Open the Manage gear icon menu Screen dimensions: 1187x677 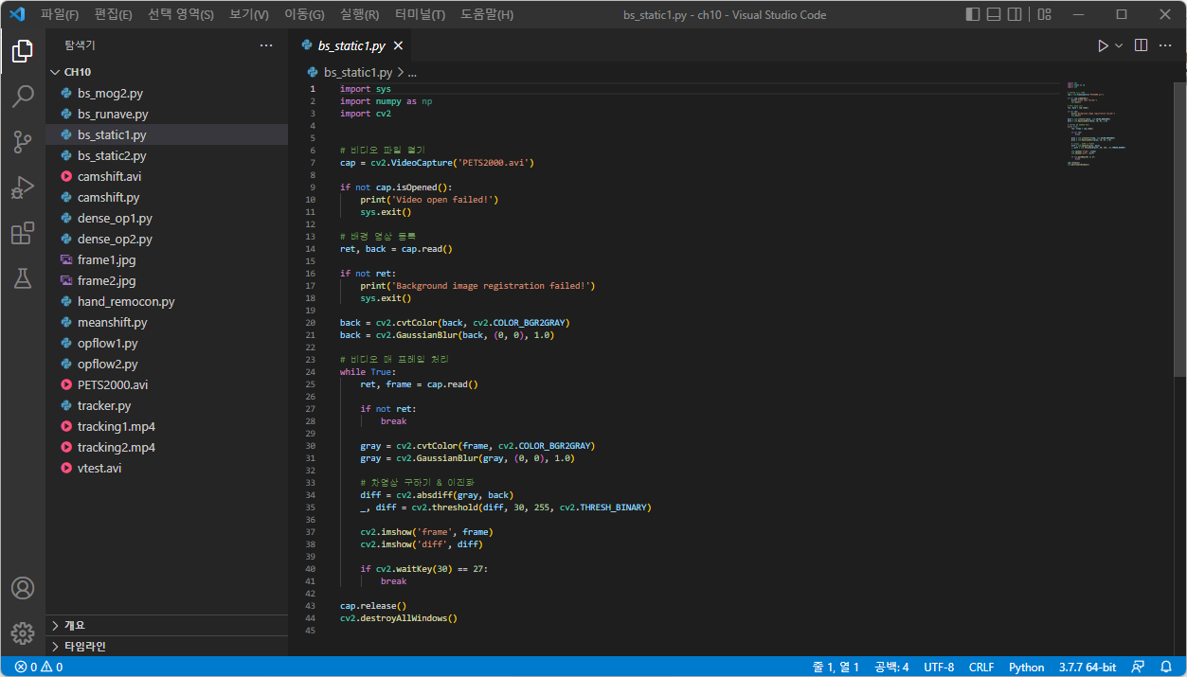[x=23, y=633]
